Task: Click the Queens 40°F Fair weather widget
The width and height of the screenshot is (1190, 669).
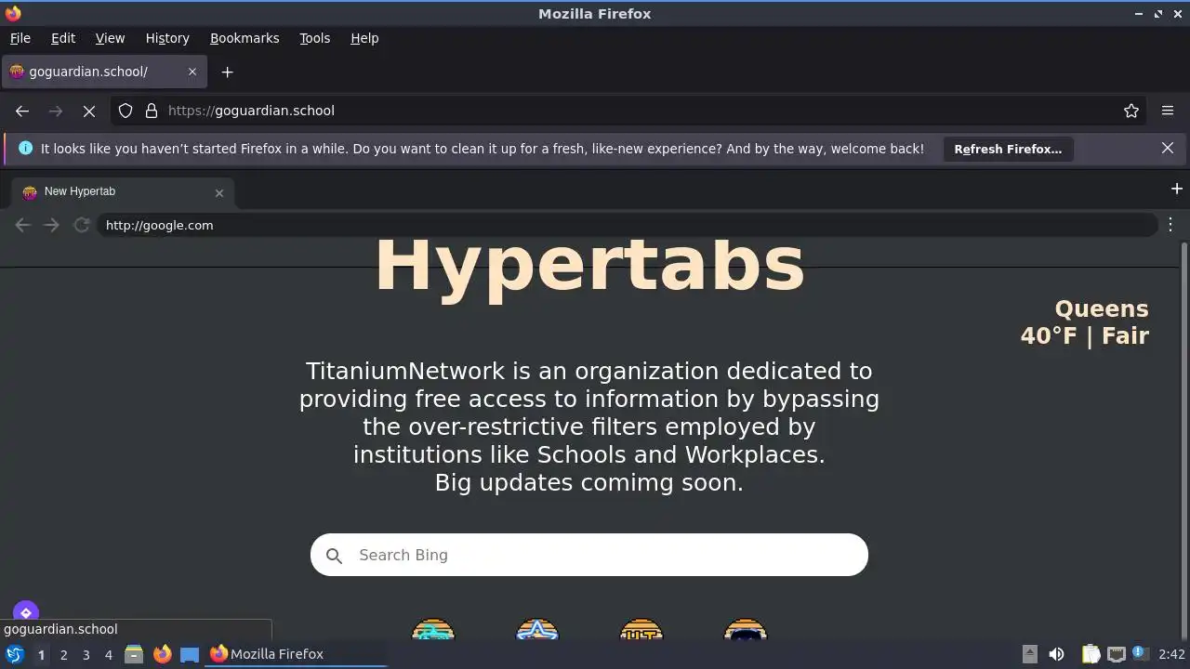Action: point(1084,322)
